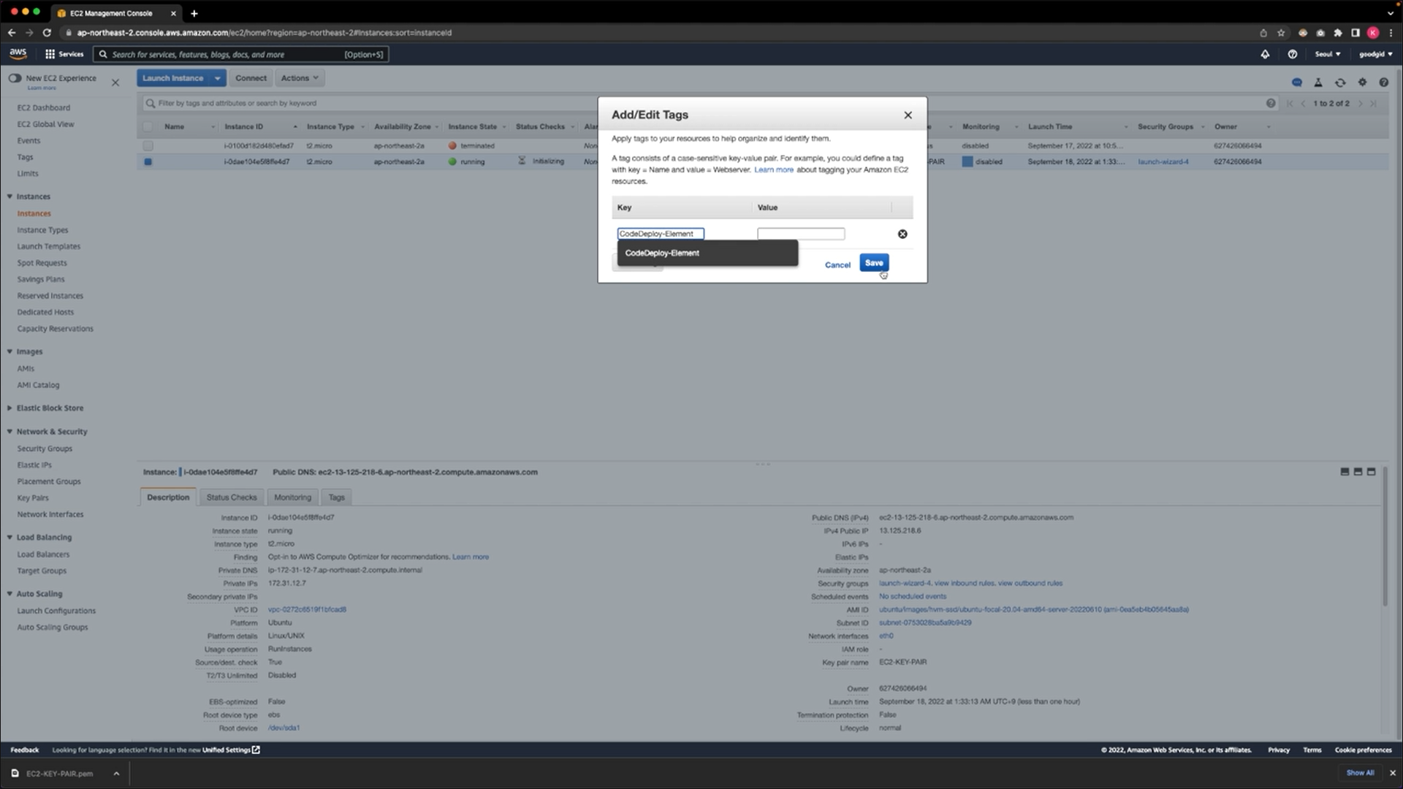Image resolution: width=1403 pixels, height=789 pixels.
Task: Choose the CodeDeploy-Element autocomplete suggestion
Action: pyautogui.click(x=707, y=253)
